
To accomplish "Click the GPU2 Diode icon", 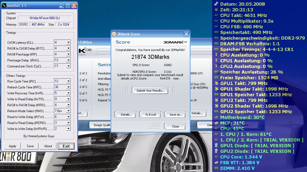I will [x=216, y=151].
